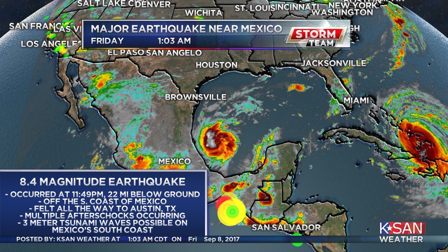Click the headline 'MAJOR EARTHQUAKE NEAR MEXICO'
Viewport: 448px width, 252px height.
pyautogui.click(x=187, y=29)
